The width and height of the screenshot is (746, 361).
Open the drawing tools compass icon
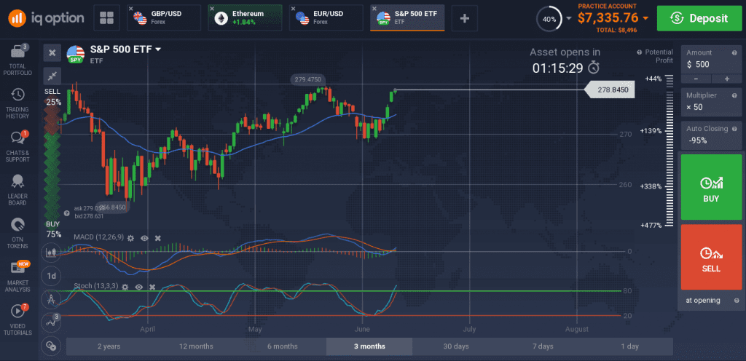point(51,299)
